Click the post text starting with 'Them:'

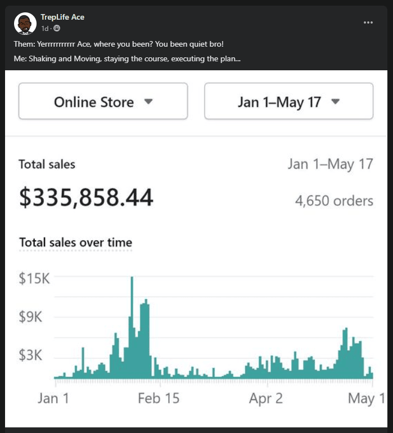[x=119, y=44]
